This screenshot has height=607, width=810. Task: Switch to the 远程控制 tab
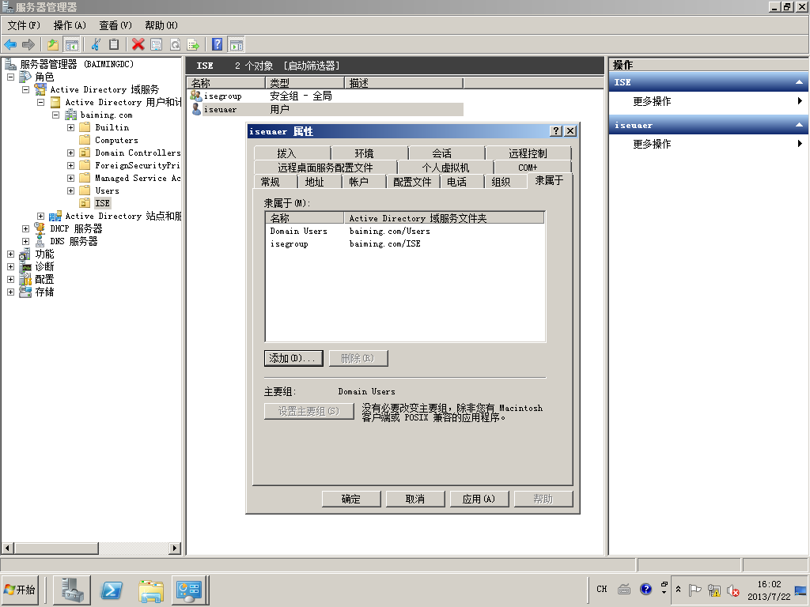coord(528,153)
